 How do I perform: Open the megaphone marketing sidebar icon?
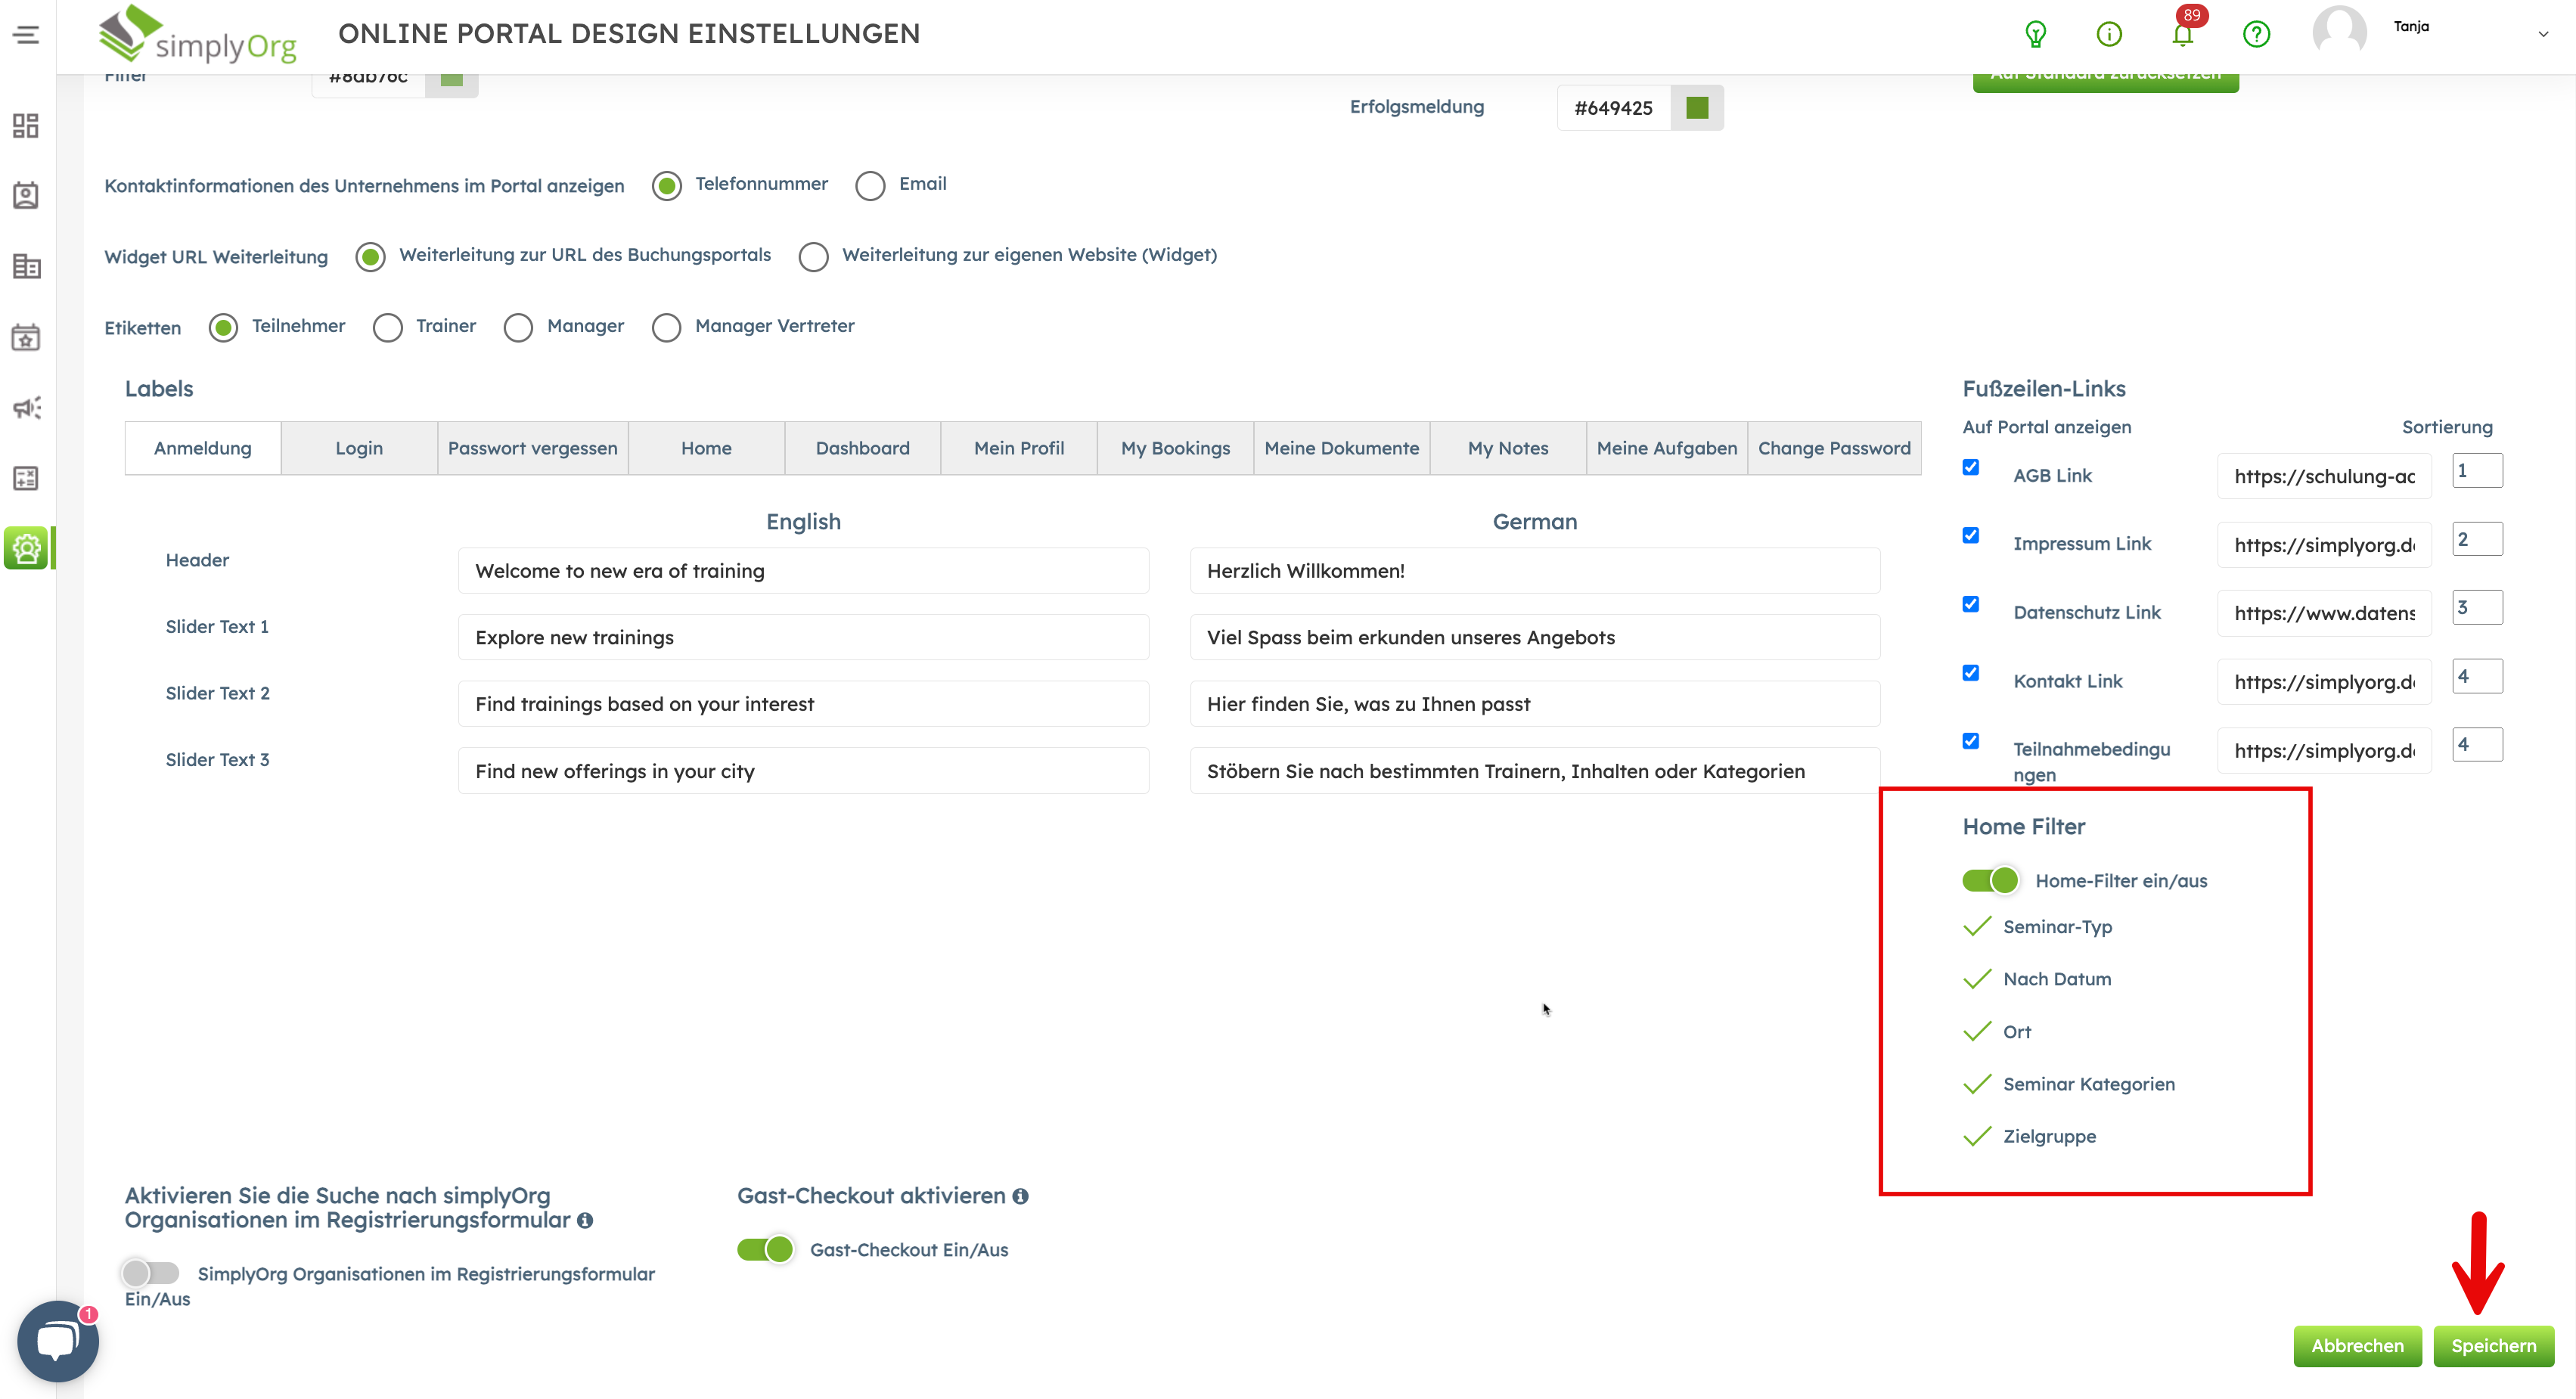tap(26, 408)
